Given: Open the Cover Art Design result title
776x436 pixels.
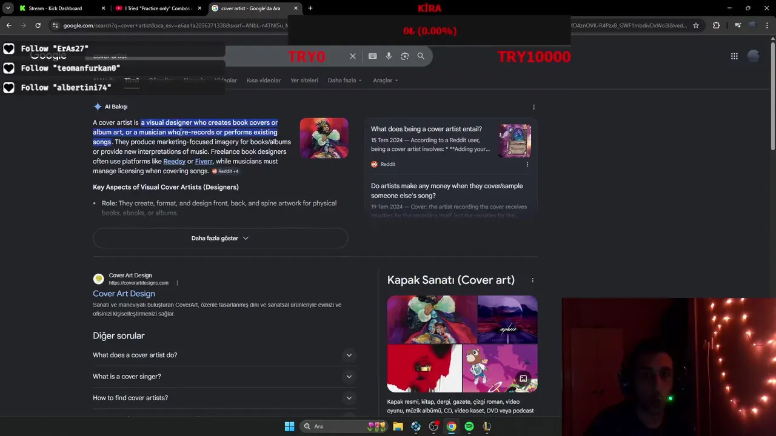Looking at the screenshot, I should click(x=124, y=294).
